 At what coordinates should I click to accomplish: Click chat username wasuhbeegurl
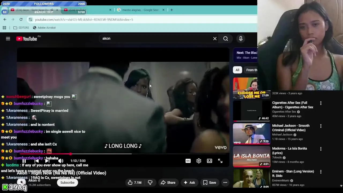pos(18,96)
